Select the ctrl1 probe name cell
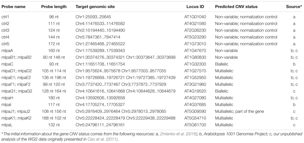 [x=6, y=17]
